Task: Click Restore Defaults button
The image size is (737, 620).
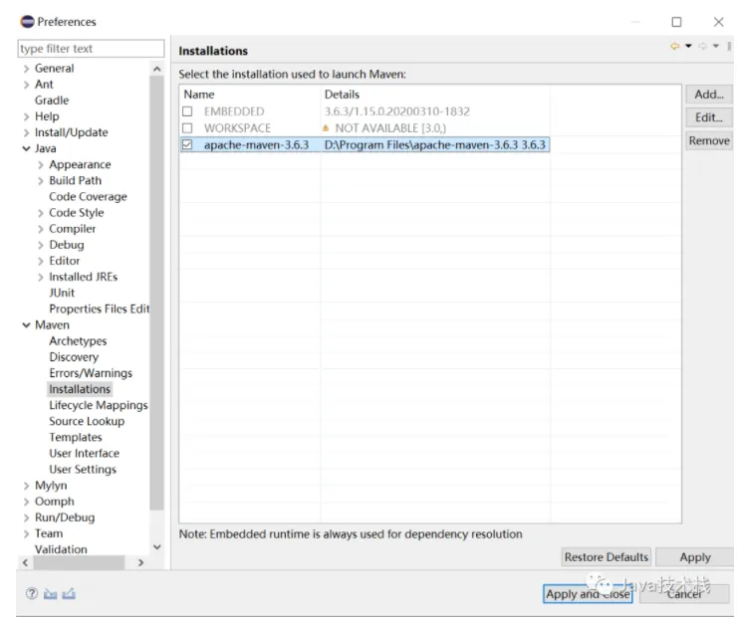Action: click(607, 557)
